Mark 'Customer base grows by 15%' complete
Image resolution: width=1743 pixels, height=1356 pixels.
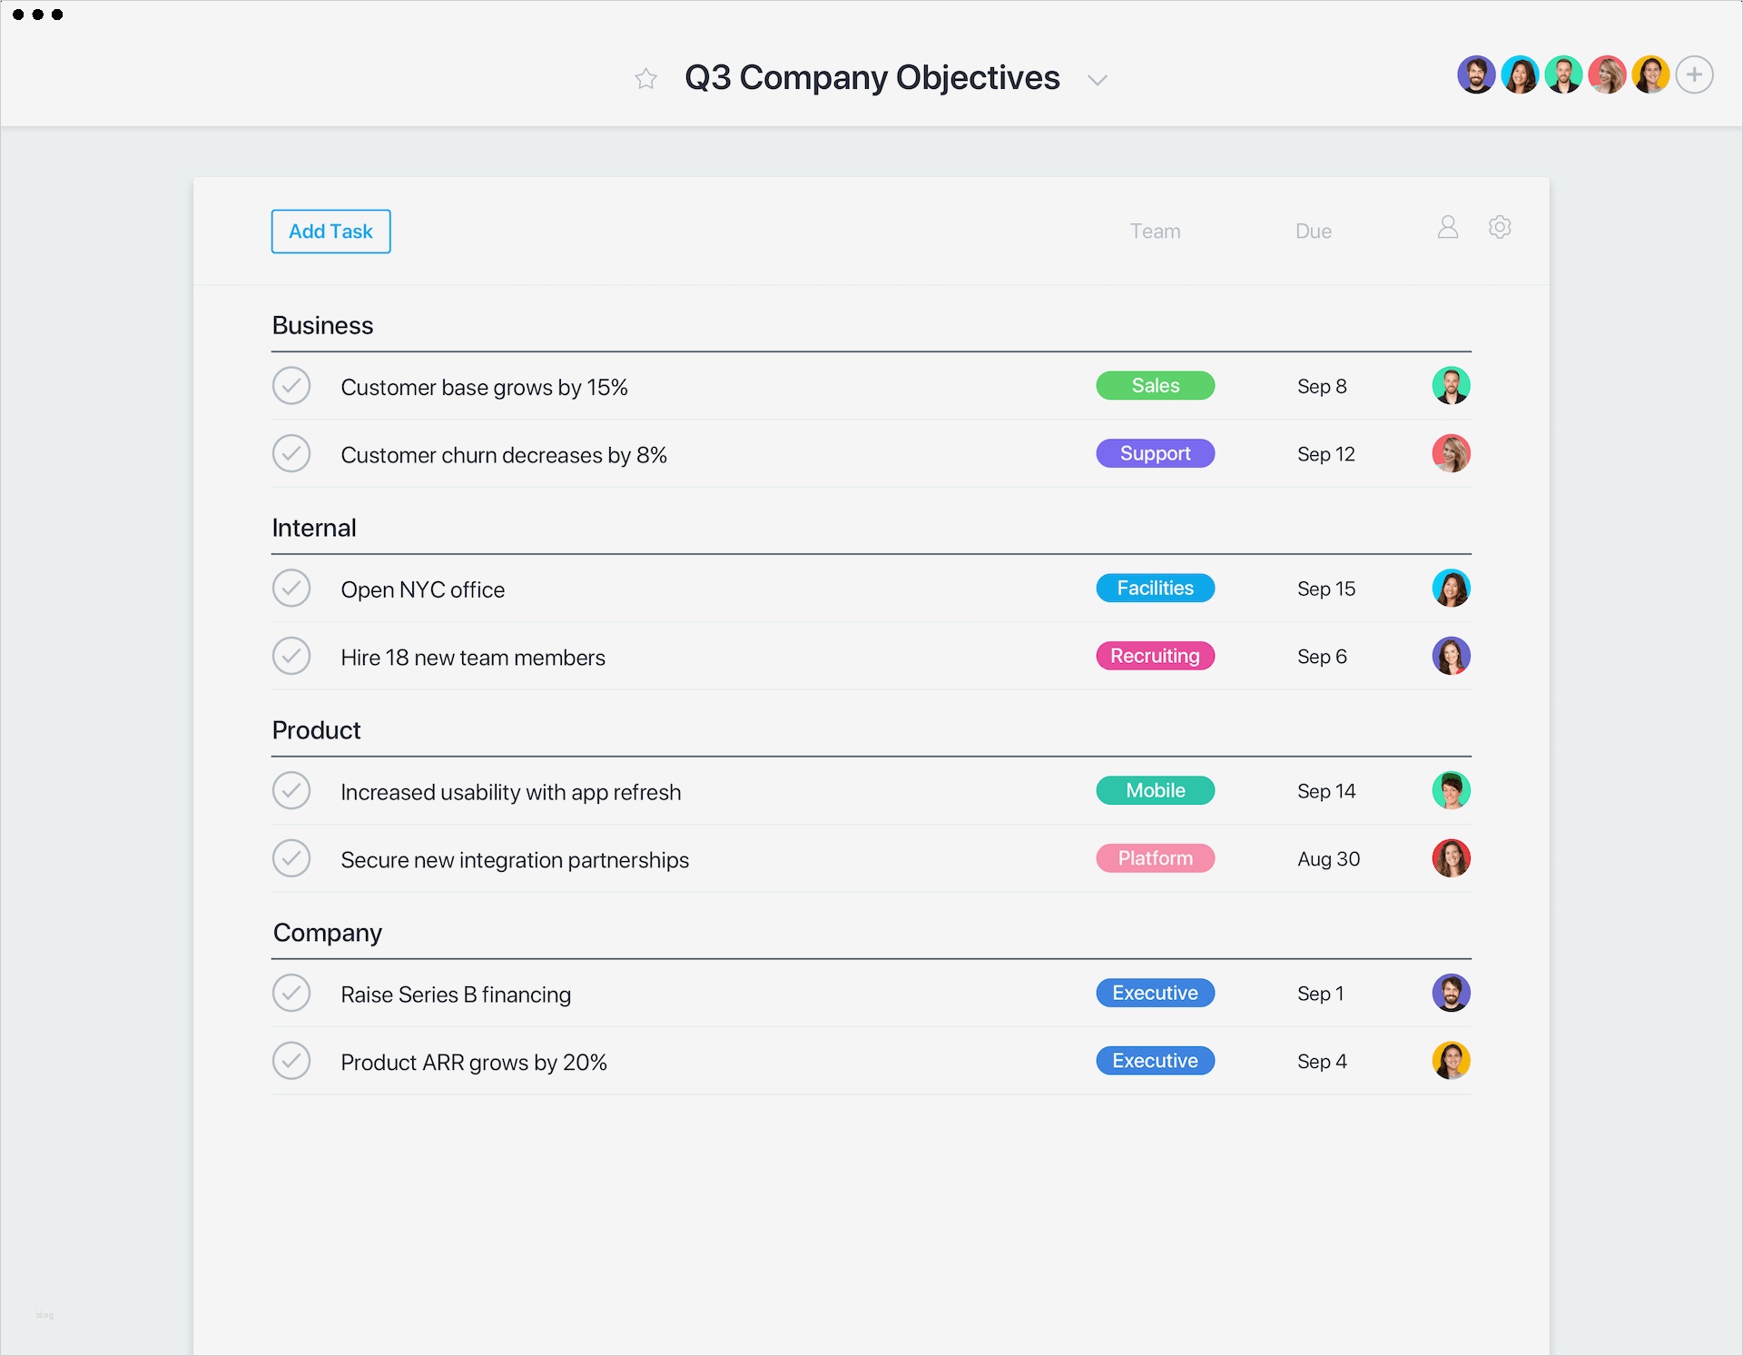(x=291, y=386)
